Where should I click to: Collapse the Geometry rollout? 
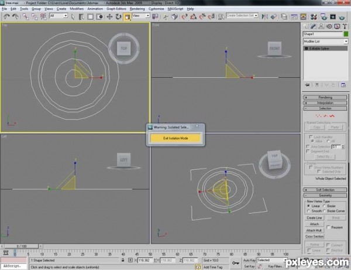(325, 196)
